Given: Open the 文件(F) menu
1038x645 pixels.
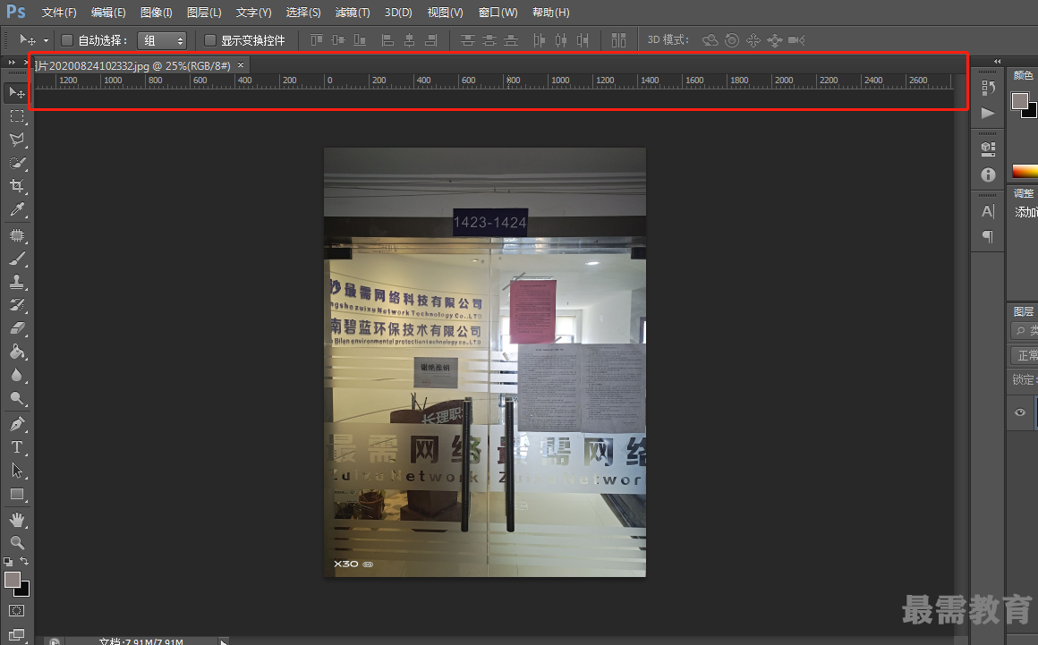Looking at the screenshot, I should click(x=59, y=13).
